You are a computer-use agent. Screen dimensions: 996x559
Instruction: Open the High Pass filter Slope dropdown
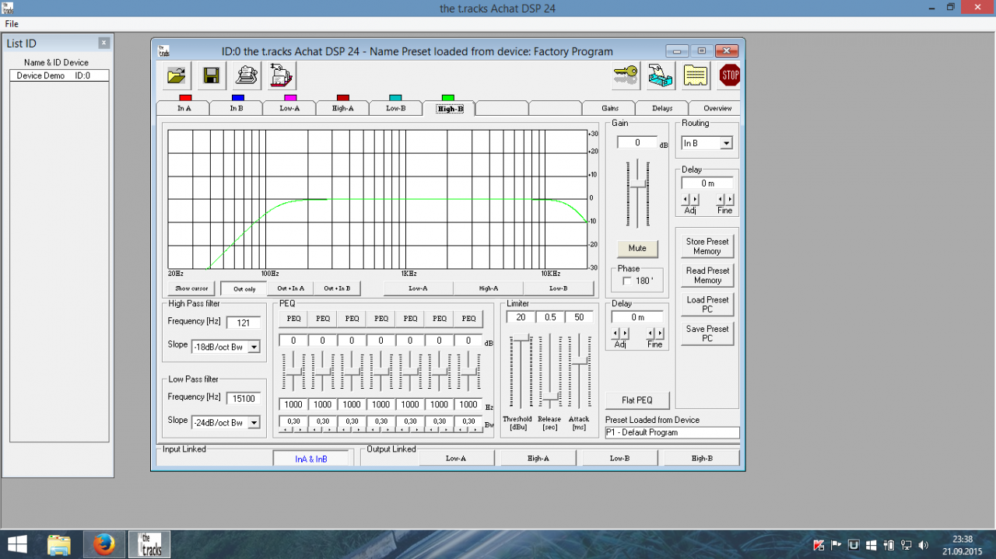click(x=254, y=347)
